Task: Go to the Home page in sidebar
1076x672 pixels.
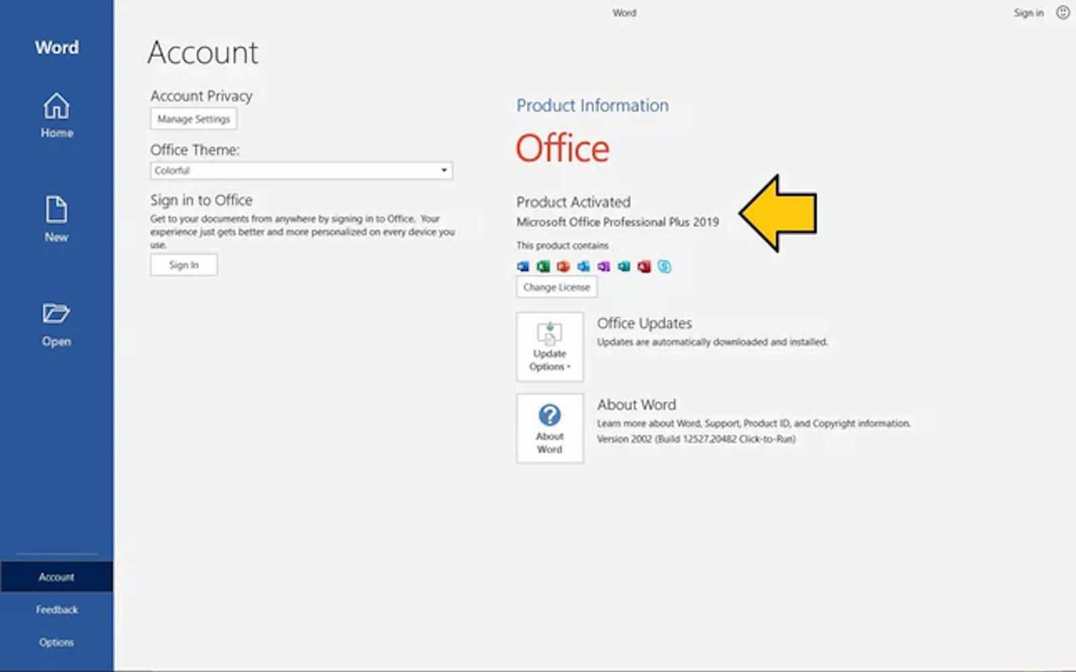Action: (56, 115)
